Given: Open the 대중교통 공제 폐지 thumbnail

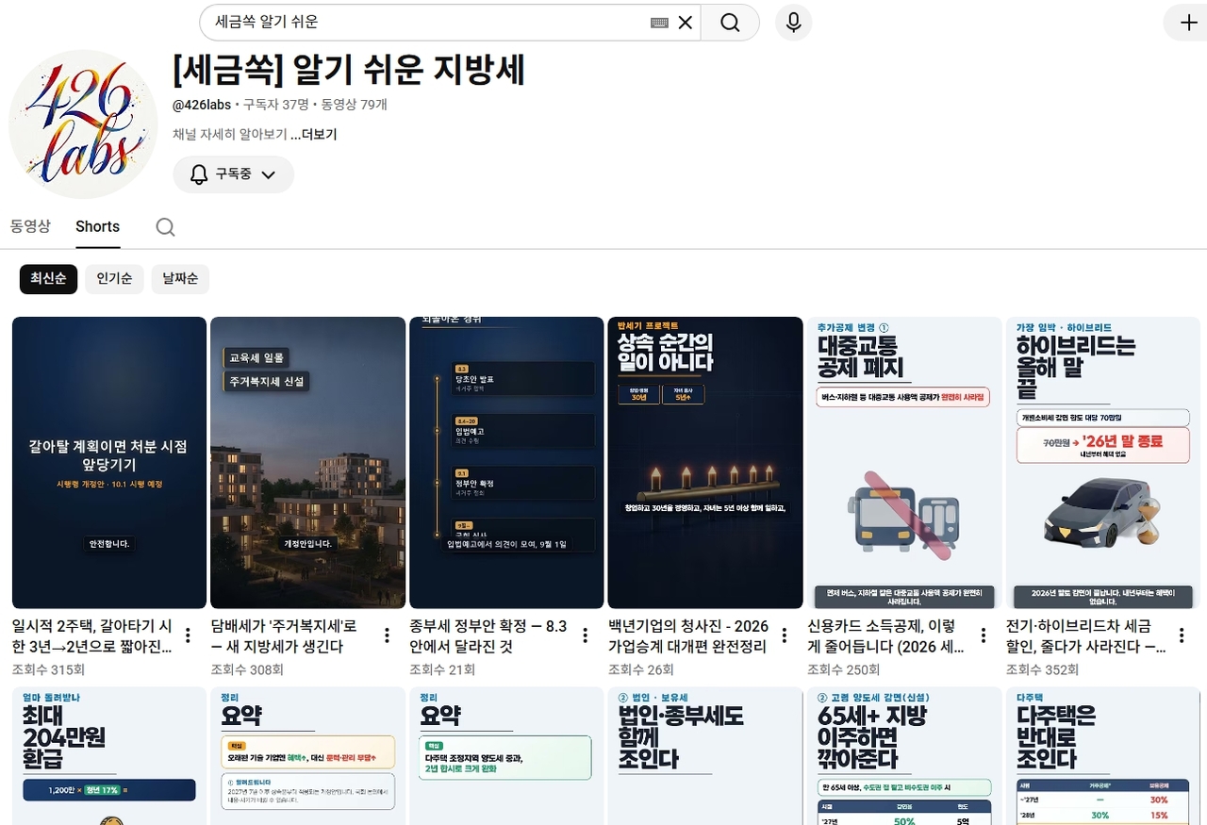Looking at the screenshot, I should (904, 462).
